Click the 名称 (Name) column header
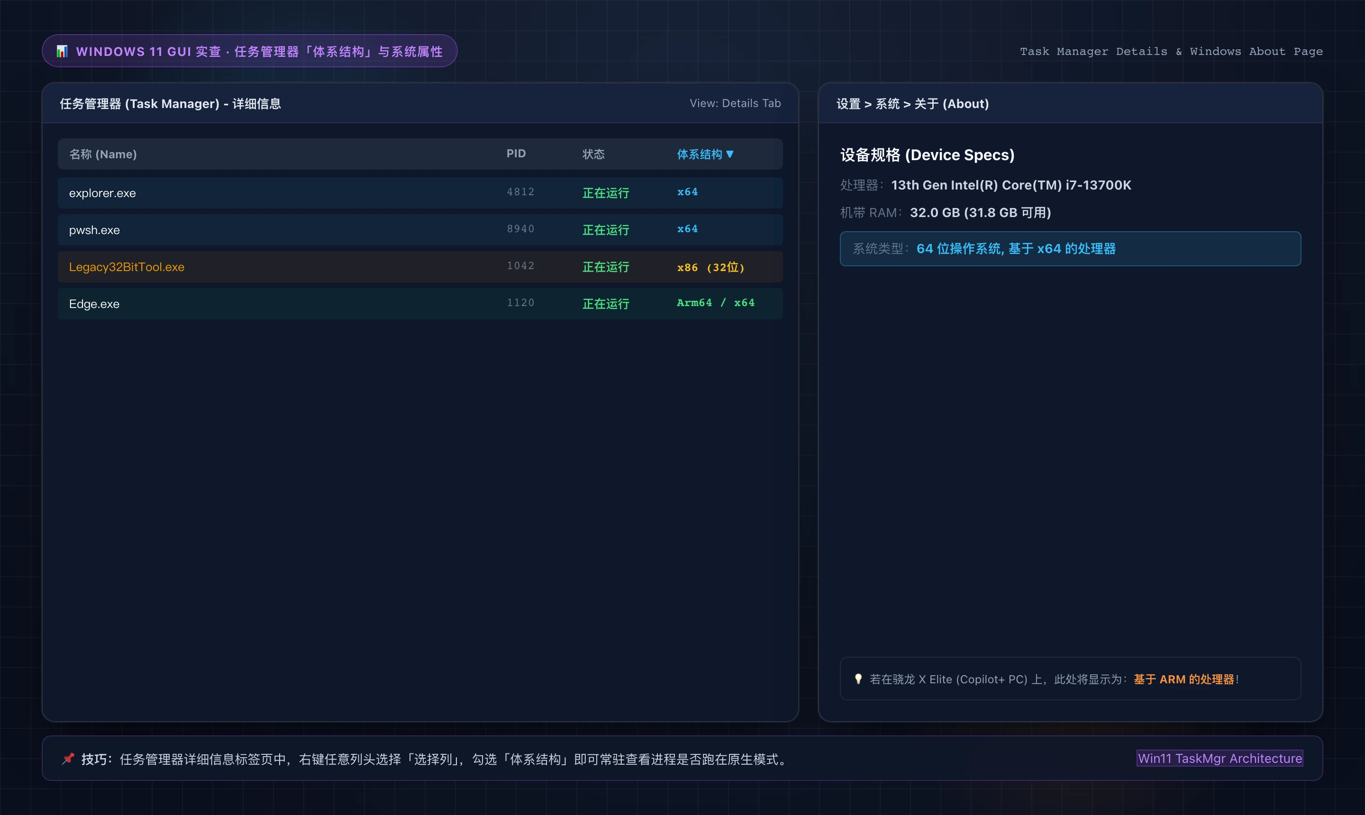Image resolution: width=1365 pixels, height=815 pixels. [103, 154]
